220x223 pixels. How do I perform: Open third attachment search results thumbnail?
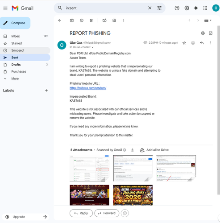tap(176, 168)
